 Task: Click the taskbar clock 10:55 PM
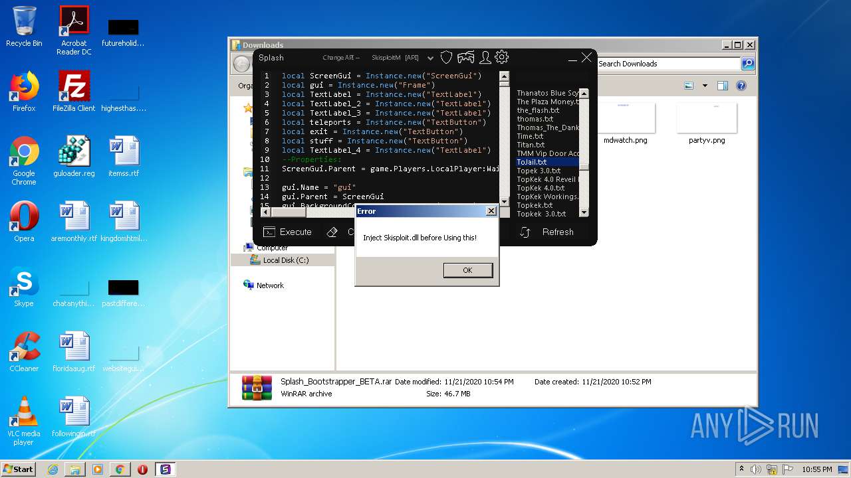coord(817,469)
